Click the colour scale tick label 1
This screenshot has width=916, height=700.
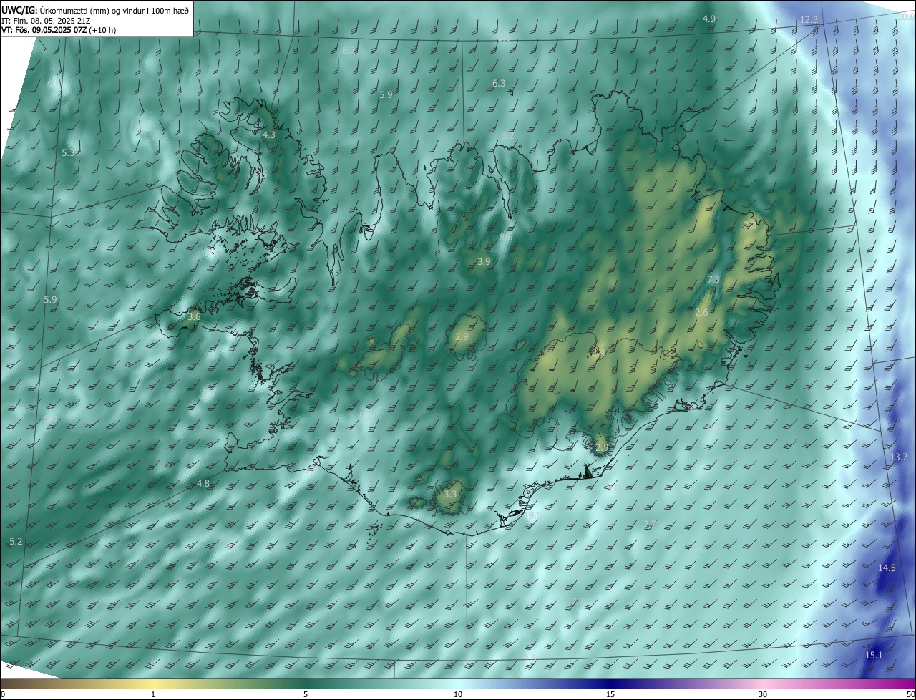click(x=153, y=694)
